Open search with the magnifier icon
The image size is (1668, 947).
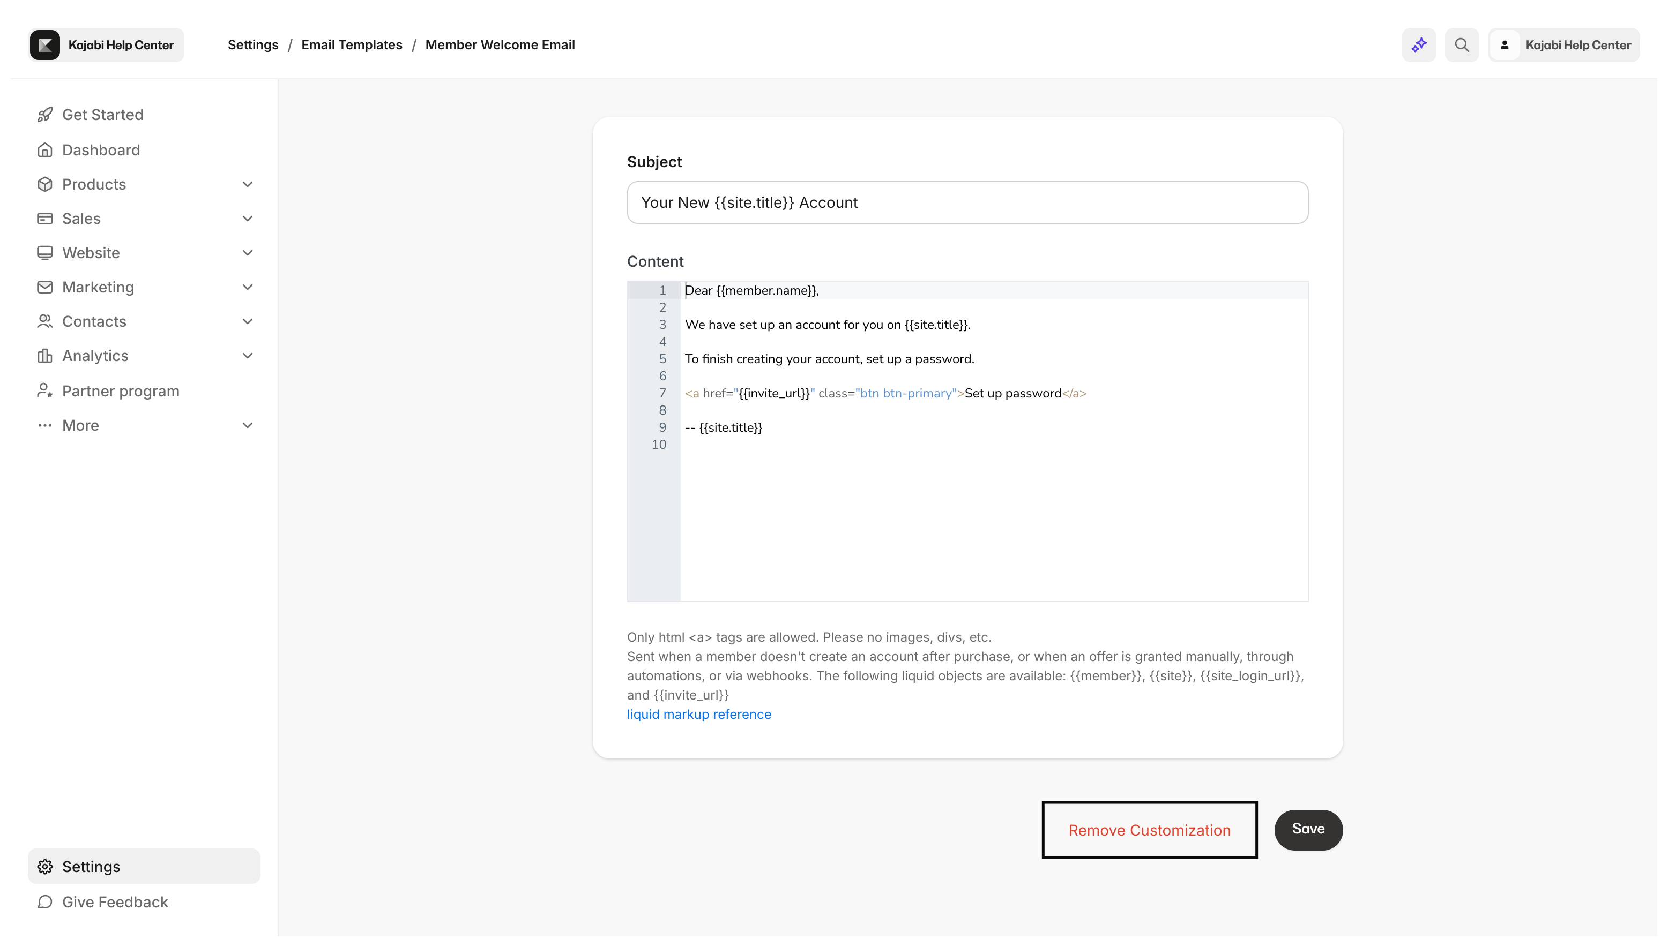(1462, 45)
